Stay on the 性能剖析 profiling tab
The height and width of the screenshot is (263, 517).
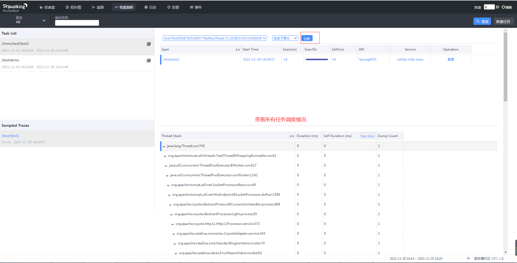click(x=124, y=7)
